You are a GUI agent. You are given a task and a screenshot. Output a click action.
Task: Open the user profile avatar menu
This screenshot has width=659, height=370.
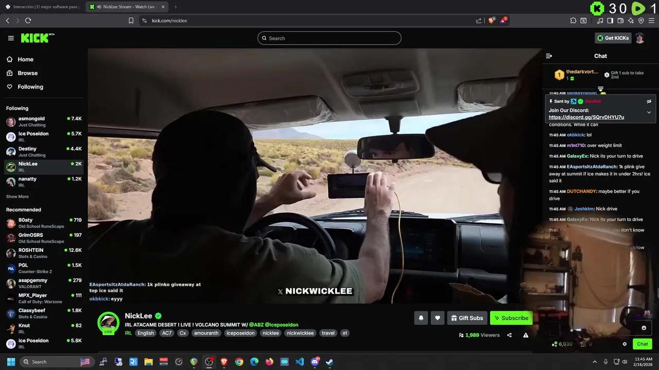coord(639,38)
